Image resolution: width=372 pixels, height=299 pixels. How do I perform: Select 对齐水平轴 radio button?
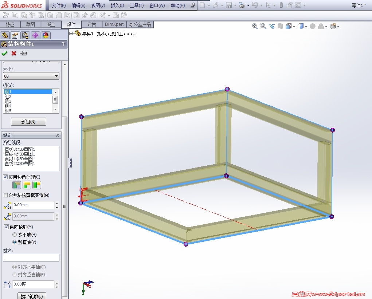(x=15, y=267)
